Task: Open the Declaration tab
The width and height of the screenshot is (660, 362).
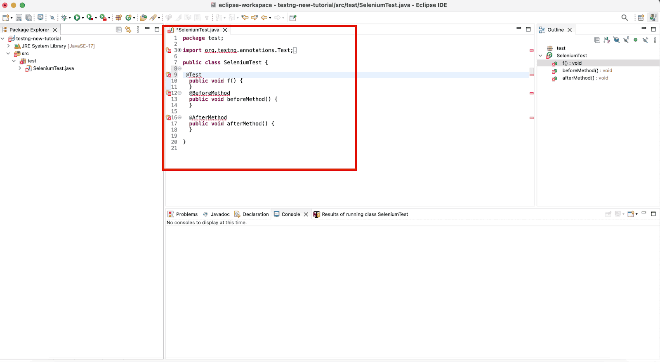Action: (252, 214)
